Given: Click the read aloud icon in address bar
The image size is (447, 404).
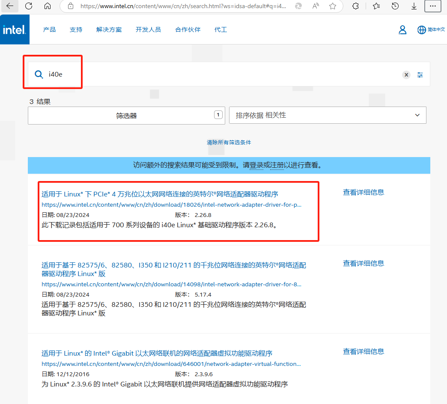Looking at the screenshot, I should coord(316,6).
